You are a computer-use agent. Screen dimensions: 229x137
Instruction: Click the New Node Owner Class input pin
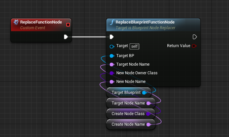pyautogui.click(x=112, y=73)
